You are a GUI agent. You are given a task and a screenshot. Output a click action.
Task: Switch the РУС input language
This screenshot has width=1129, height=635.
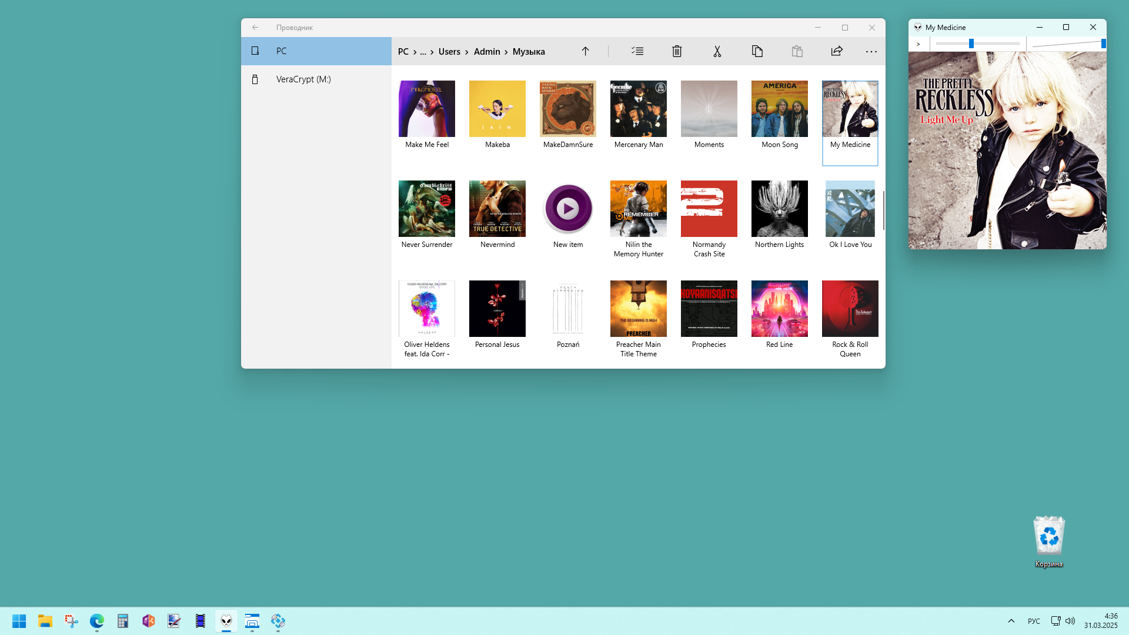[x=1034, y=621]
